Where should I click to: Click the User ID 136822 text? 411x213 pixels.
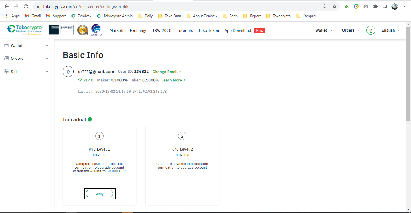pos(133,72)
